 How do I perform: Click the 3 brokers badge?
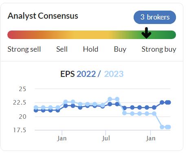[155, 17]
